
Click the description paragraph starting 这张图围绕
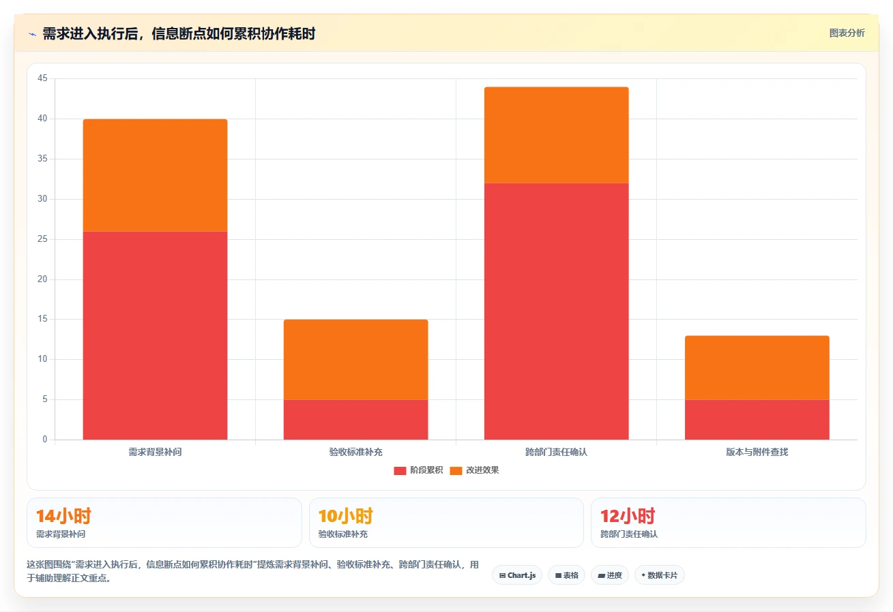[x=253, y=571]
